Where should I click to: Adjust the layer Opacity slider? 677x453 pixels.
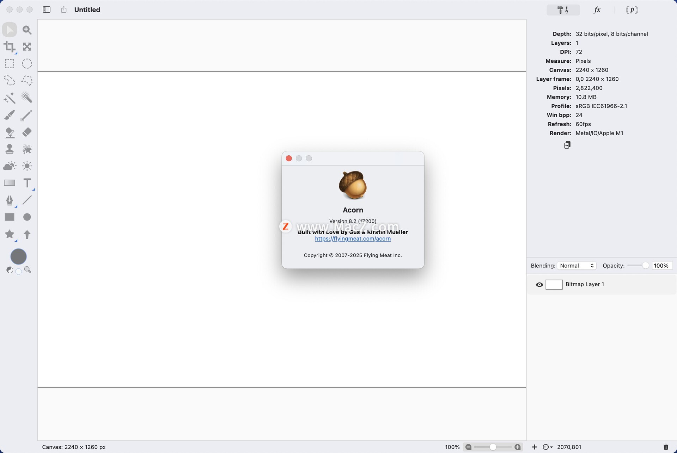tap(638, 266)
